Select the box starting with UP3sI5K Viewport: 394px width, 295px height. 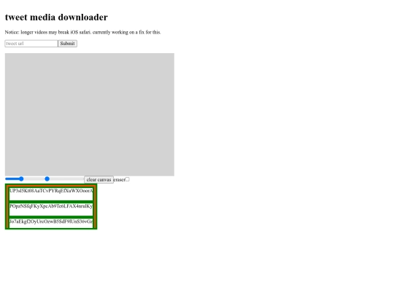[x=51, y=194]
